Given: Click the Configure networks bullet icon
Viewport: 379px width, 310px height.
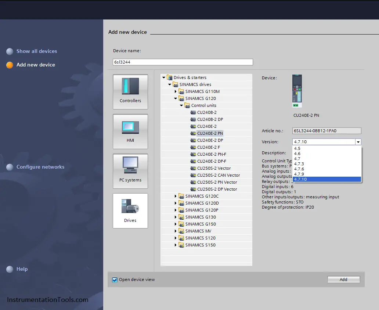Looking at the screenshot, I should pos(10,167).
